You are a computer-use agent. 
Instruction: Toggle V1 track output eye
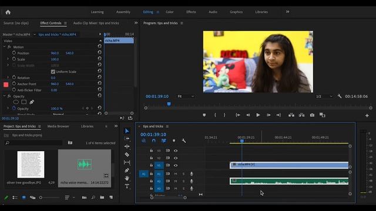pyautogui.click(x=176, y=165)
